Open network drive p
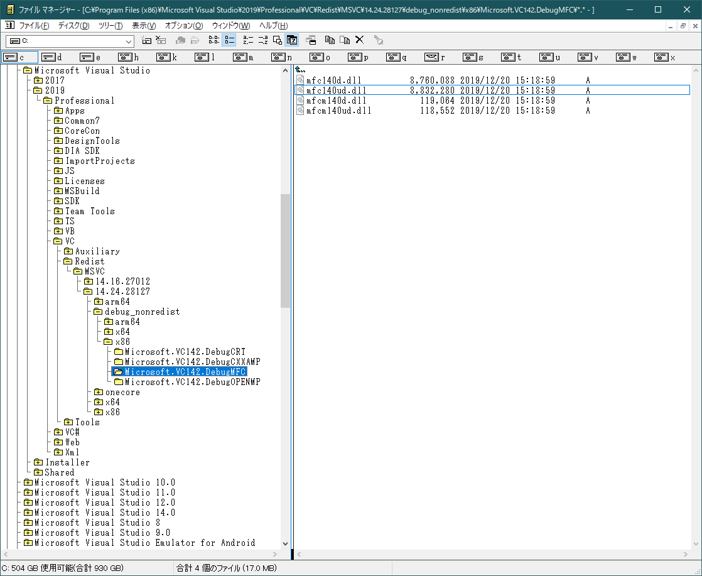Viewport: 702px width, 576px height. (x=355, y=57)
